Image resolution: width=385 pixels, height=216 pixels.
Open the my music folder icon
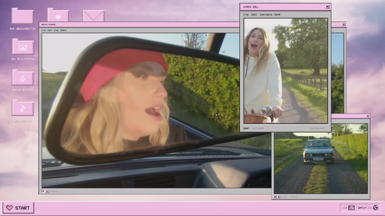pyautogui.click(x=23, y=107)
